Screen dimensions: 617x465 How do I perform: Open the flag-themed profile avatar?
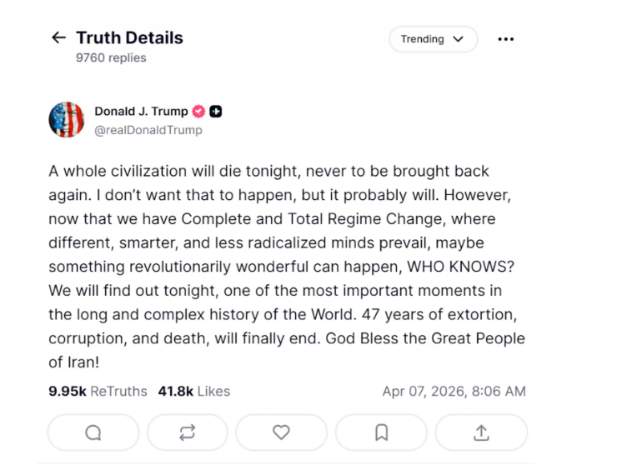(67, 120)
